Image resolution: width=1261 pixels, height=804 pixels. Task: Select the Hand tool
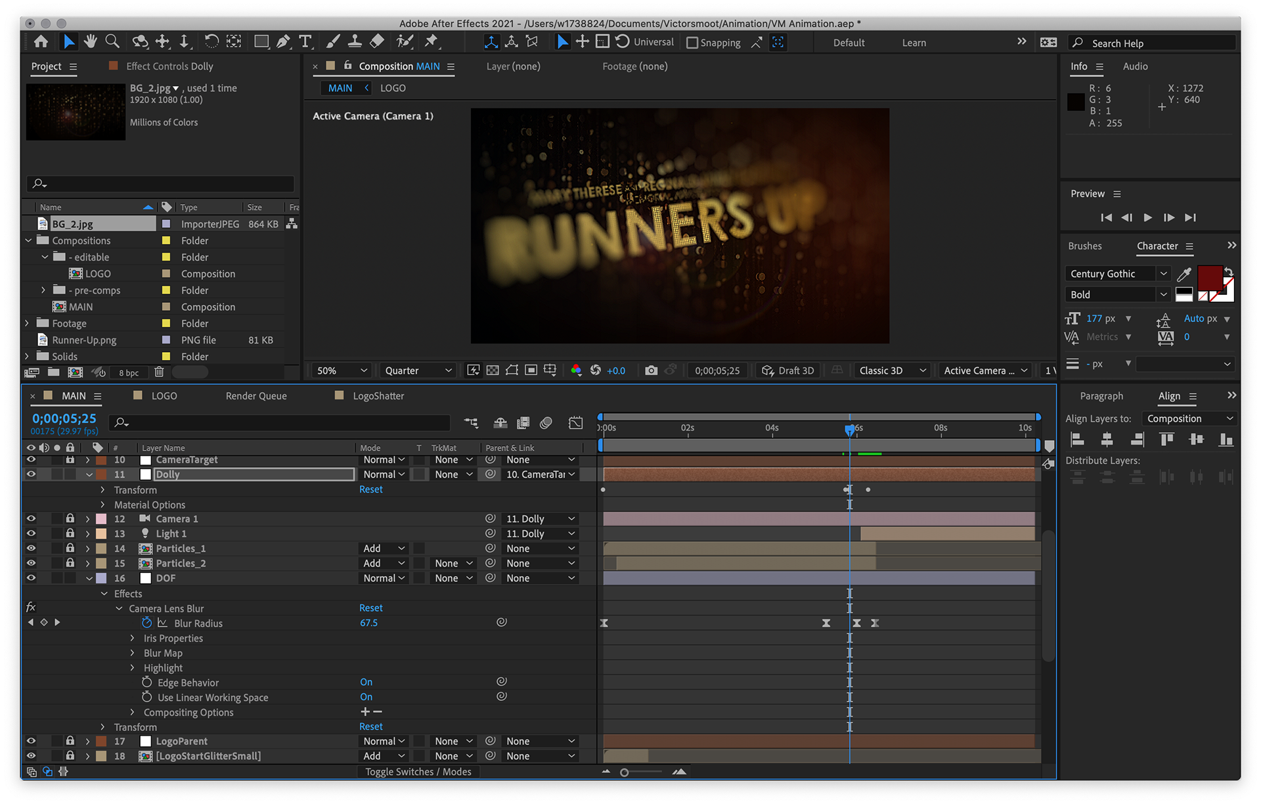point(91,42)
